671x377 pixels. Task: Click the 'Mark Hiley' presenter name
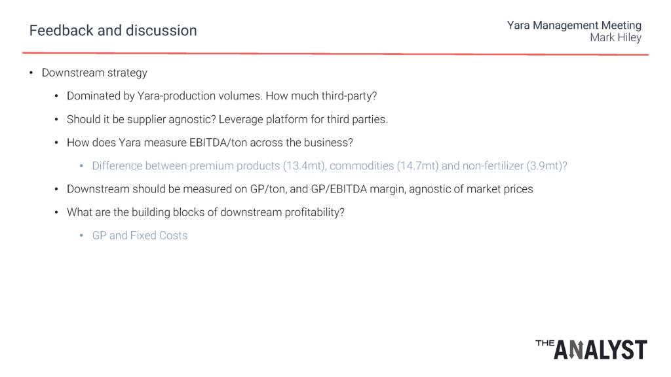coord(616,37)
